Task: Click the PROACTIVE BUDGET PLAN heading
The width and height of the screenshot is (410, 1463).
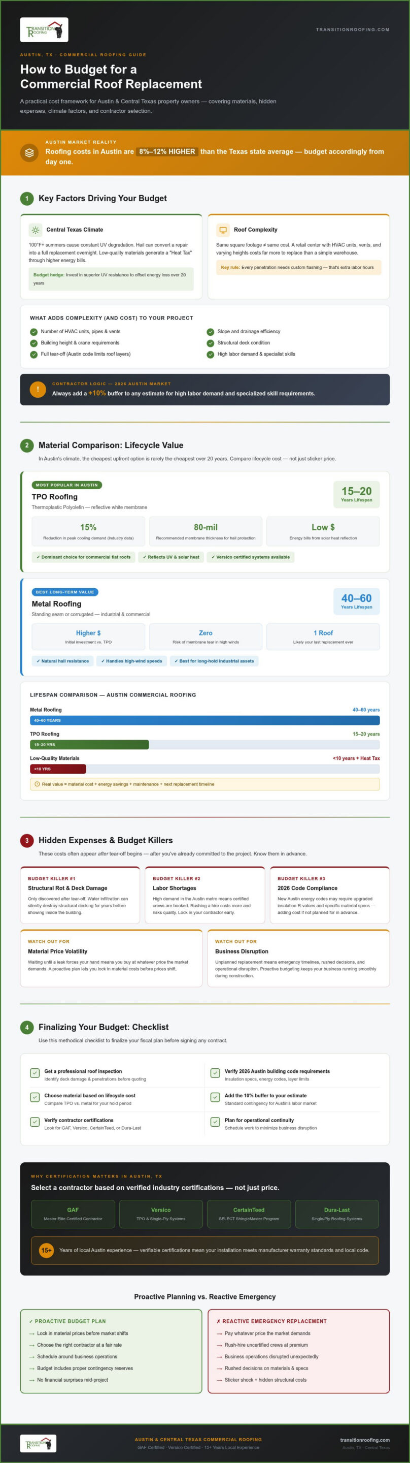Action: coord(67,1322)
